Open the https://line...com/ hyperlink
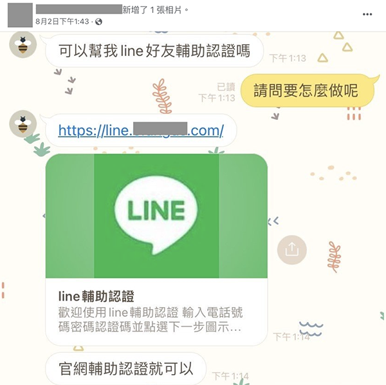This screenshot has width=386, height=385. tap(141, 130)
